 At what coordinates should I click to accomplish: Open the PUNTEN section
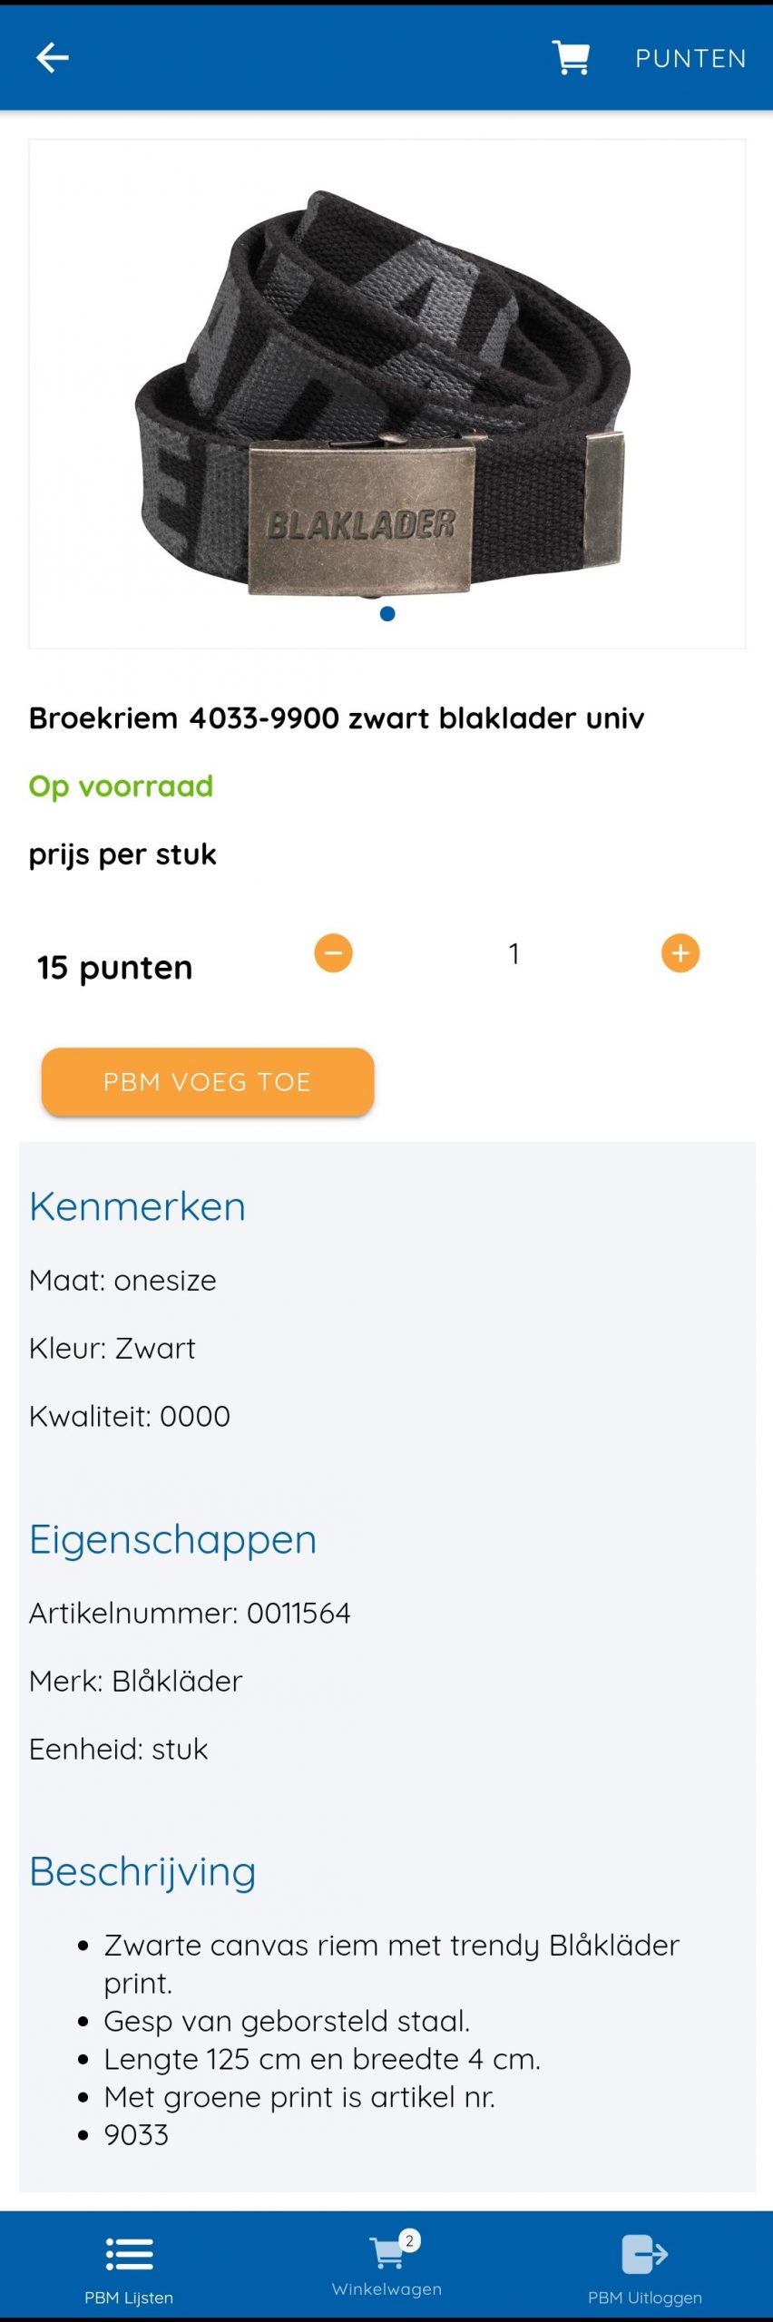pyautogui.click(x=690, y=59)
